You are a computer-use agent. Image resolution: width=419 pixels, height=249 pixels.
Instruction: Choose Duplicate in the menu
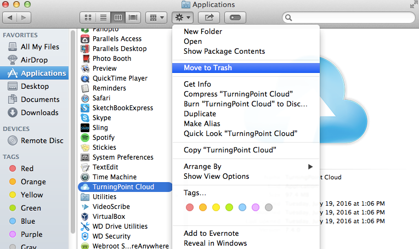coord(246,114)
